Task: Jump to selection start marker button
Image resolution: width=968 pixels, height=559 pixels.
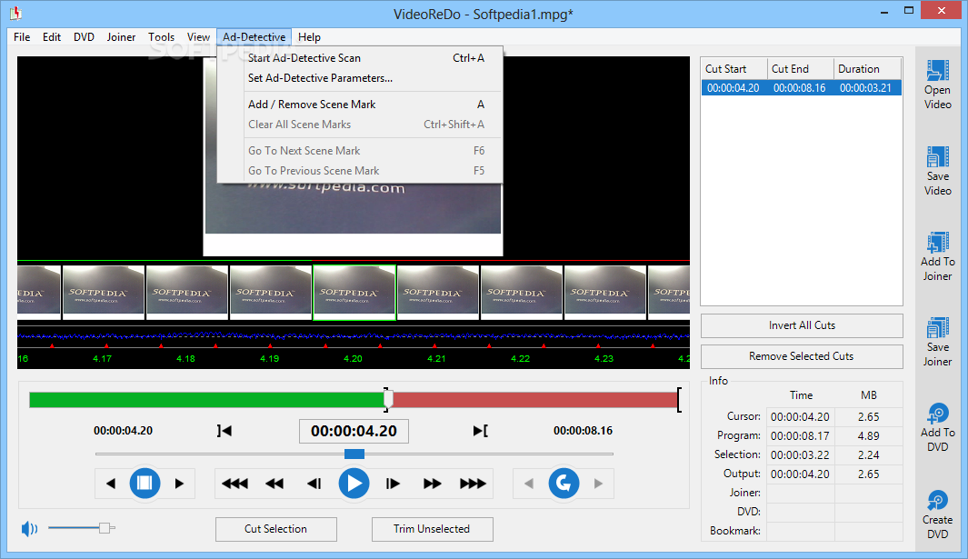Action: (225, 431)
